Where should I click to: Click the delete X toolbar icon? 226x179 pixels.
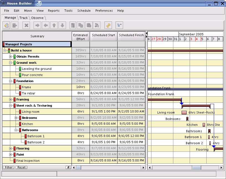26,25
